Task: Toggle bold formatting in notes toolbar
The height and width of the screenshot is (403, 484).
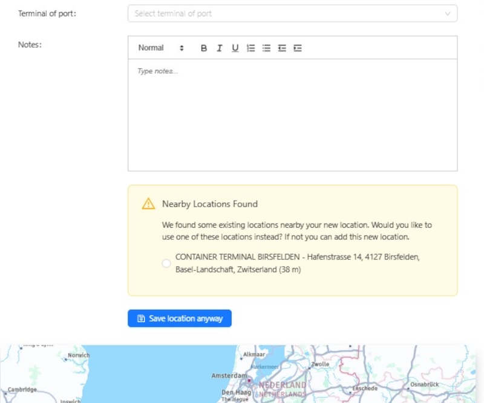Action: (x=204, y=48)
